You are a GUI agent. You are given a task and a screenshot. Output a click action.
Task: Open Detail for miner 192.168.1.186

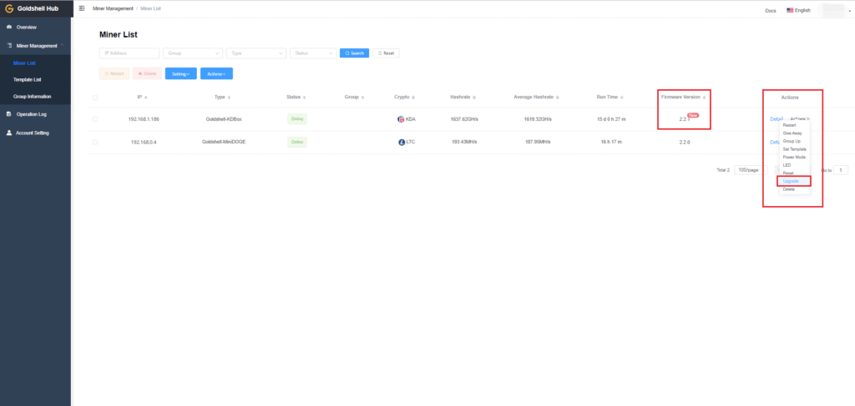(x=776, y=119)
